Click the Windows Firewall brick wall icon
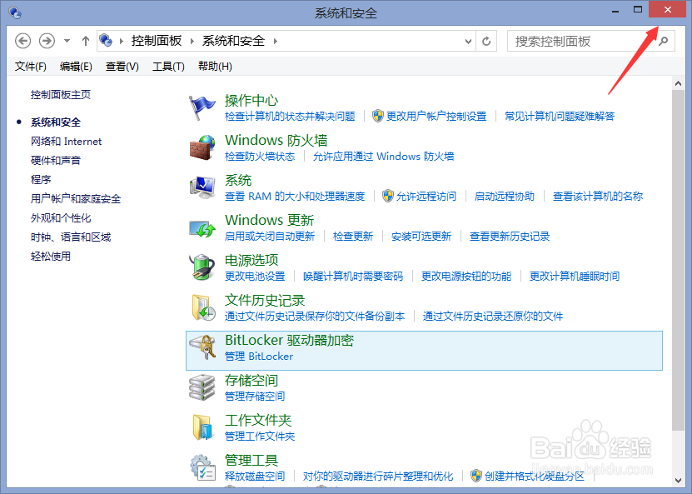This screenshot has height=494, width=692. click(x=202, y=148)
